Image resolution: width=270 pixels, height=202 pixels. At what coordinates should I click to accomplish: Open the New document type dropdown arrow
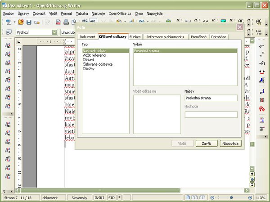coord(14,22)
